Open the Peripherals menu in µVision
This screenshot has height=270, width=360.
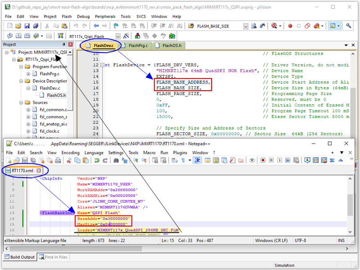point(105,17)
